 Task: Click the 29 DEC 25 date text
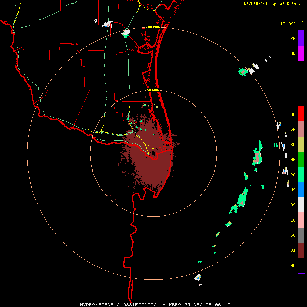coord(198,305)
